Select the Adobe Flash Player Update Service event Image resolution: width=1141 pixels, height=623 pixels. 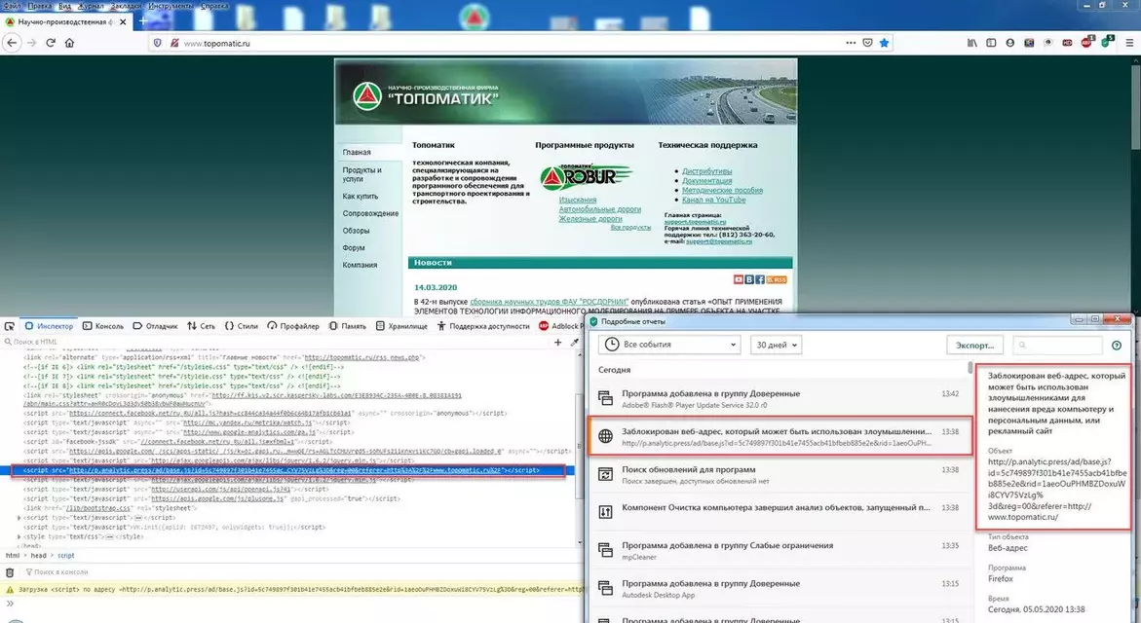tap(780, 398)
